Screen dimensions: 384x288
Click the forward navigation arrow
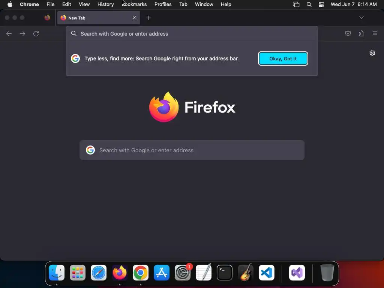[x=22, y=33]
